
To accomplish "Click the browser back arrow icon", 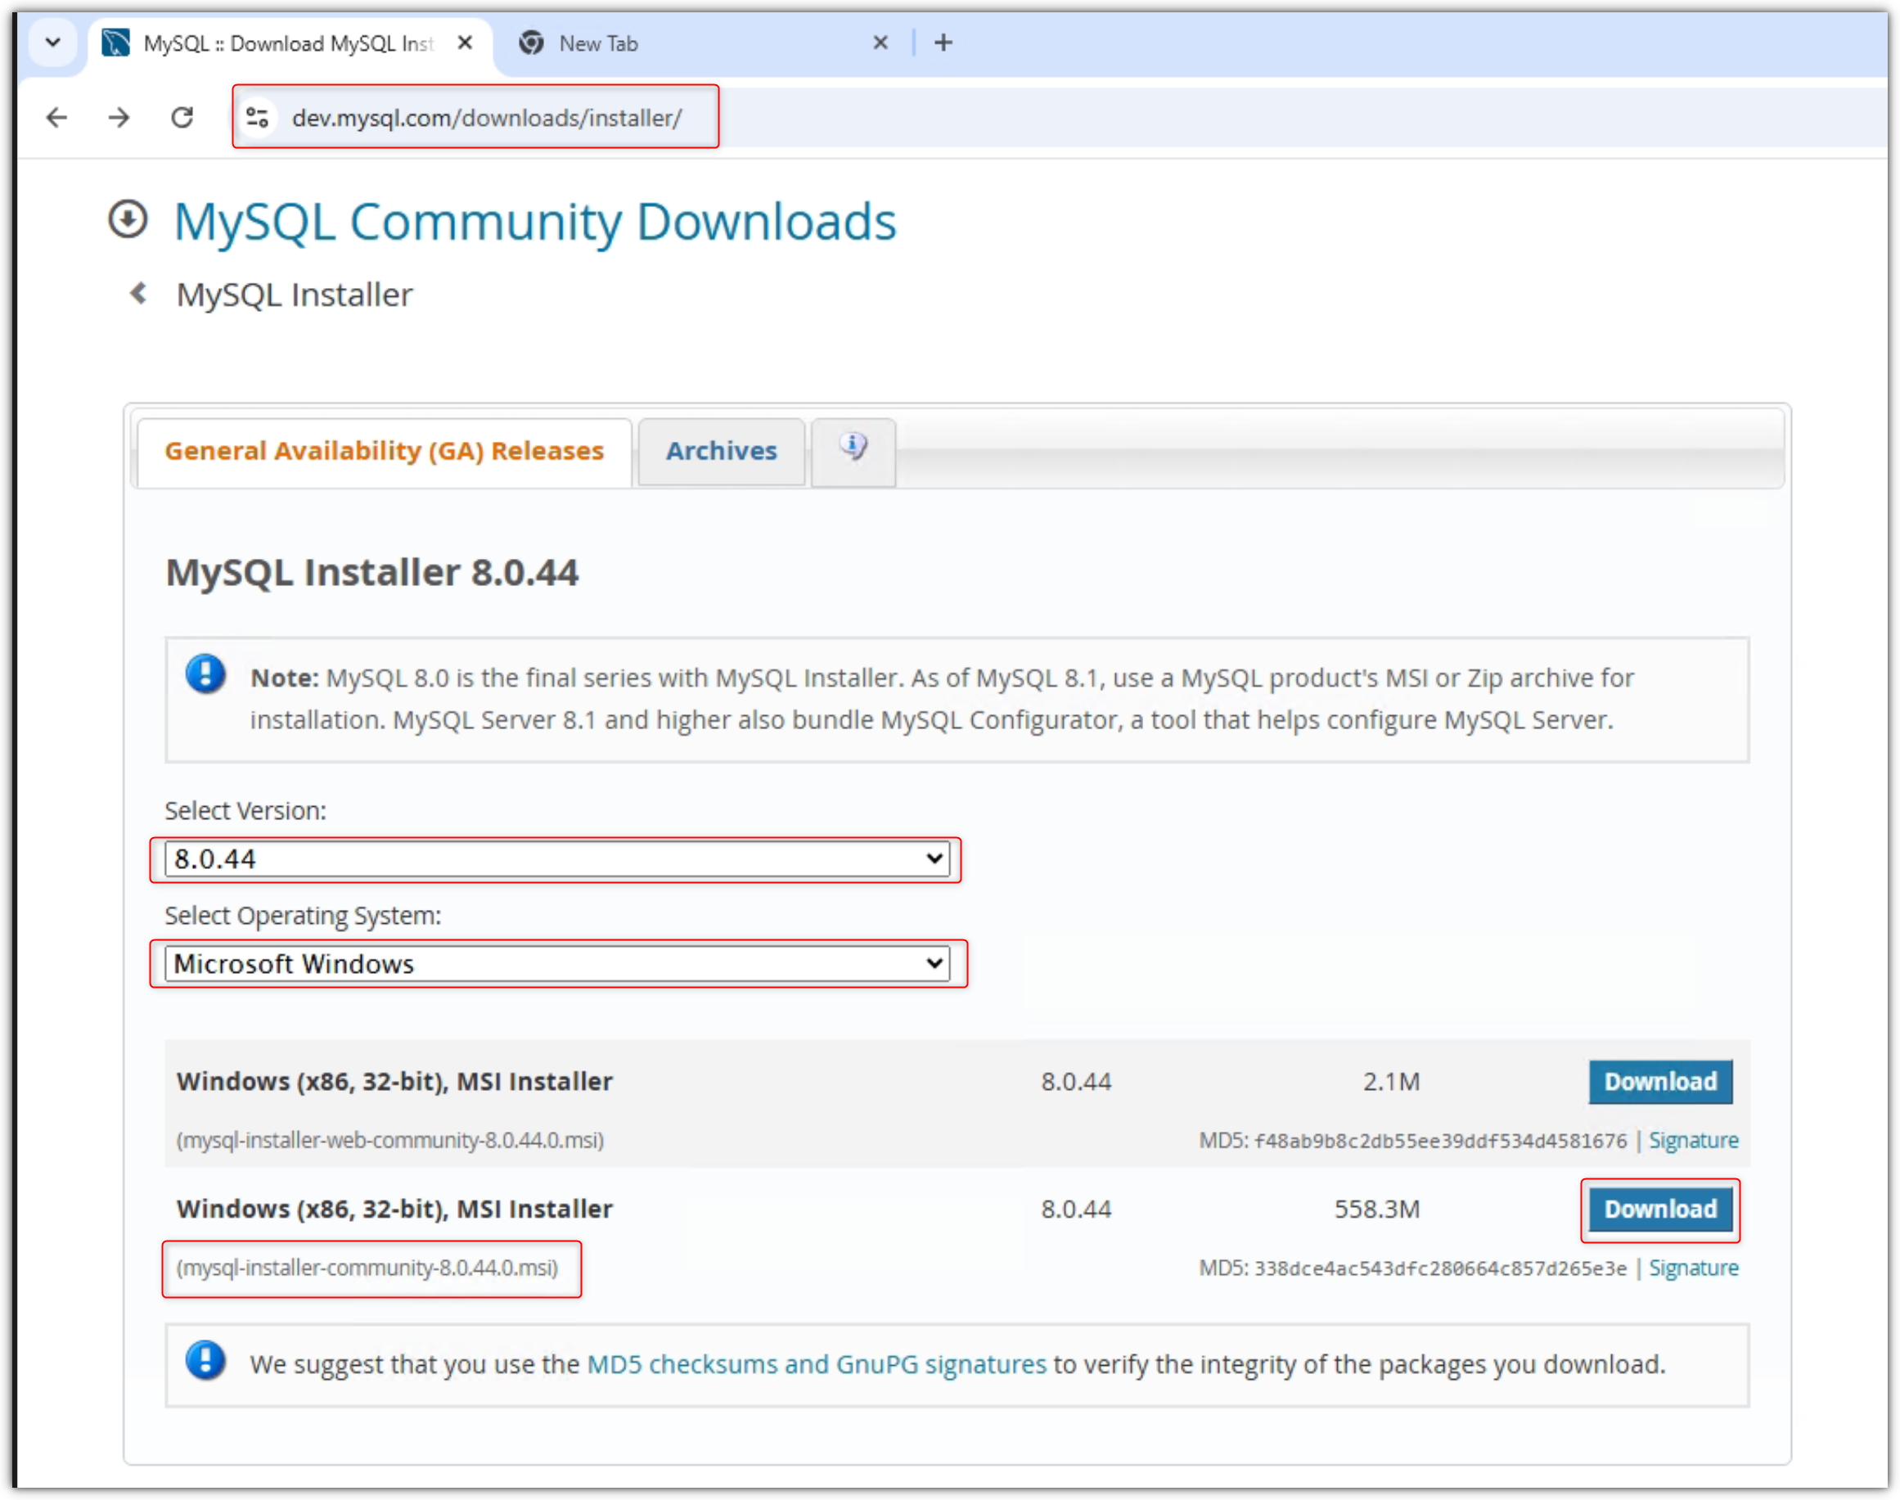I will click(x=57, y=118).
